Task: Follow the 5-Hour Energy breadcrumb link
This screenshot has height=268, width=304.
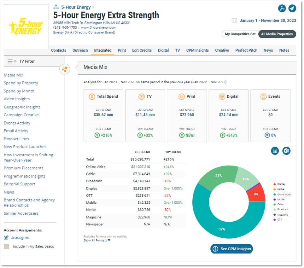Action: pyautogui.click(x=76, y=7)
